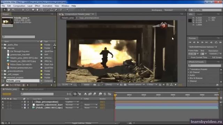Viewport: 223px width, 125px height.
Task: Toggle frame blending in timeline
Action: coord(90,94)
